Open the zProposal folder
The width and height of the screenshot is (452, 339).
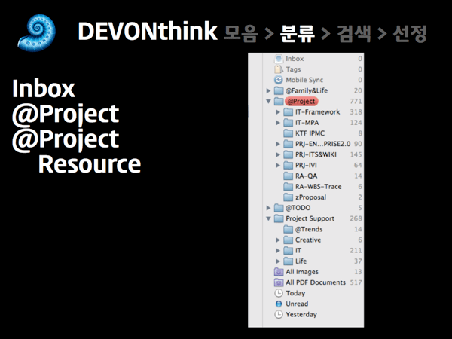coord(310,197)
